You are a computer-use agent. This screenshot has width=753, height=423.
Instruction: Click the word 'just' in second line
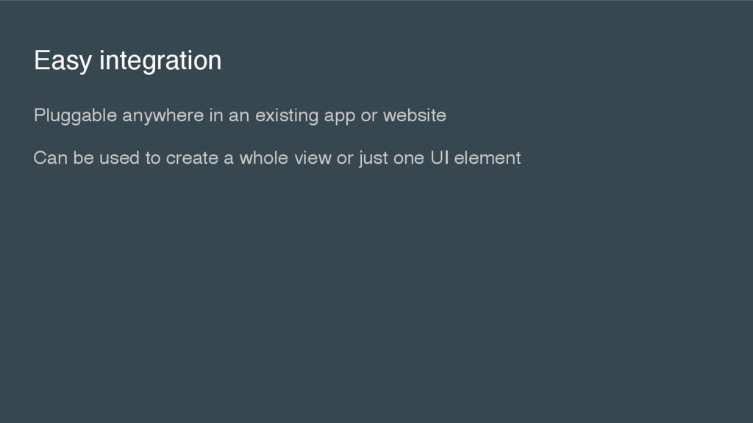click(373, 159)
